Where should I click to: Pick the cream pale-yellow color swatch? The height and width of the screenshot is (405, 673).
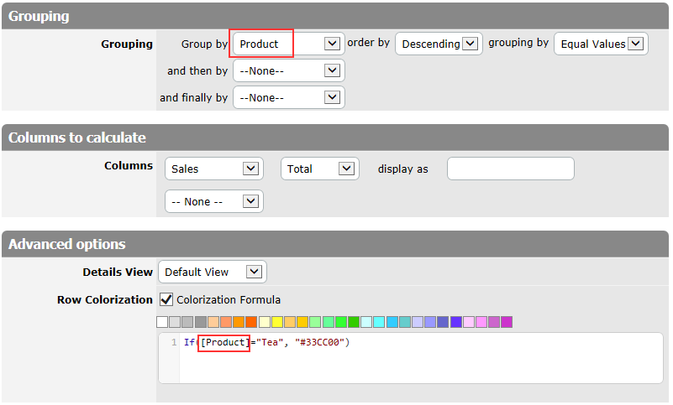pos(265,322)
